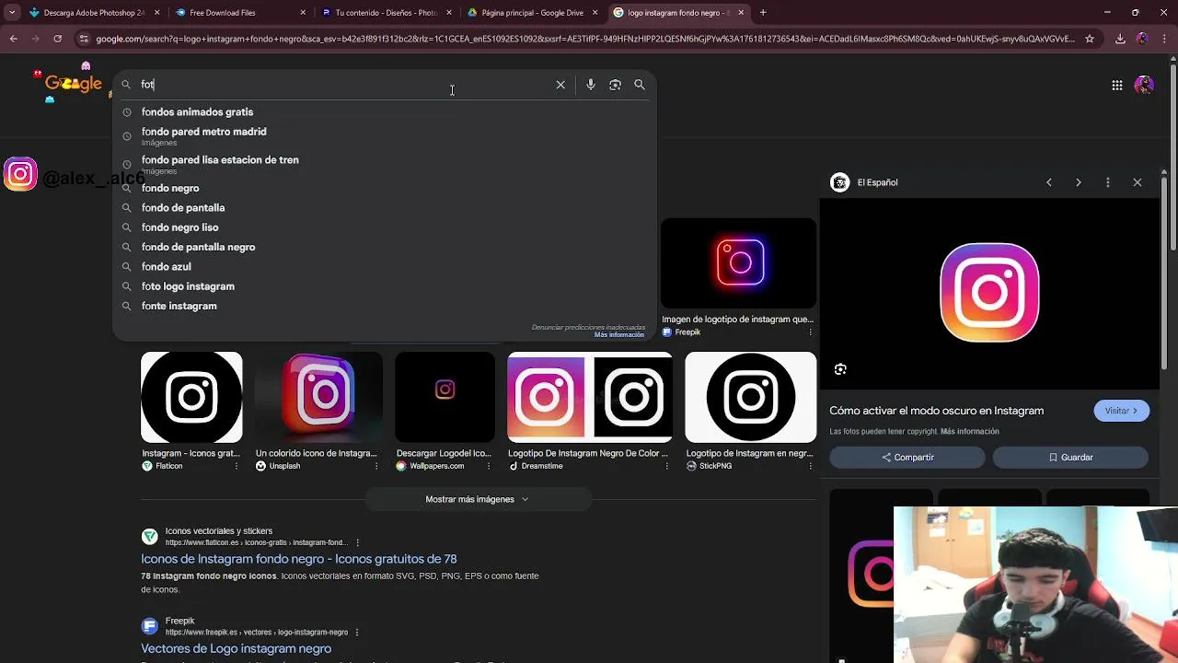Go back in browser history
The image size is (1178, 663).
click(13, 39)
